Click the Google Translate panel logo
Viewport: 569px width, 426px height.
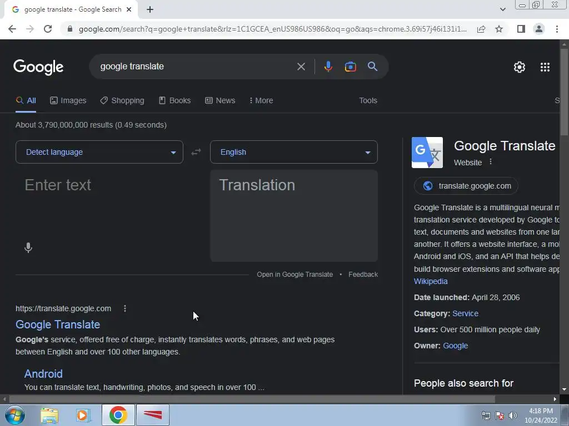point(427,153)
